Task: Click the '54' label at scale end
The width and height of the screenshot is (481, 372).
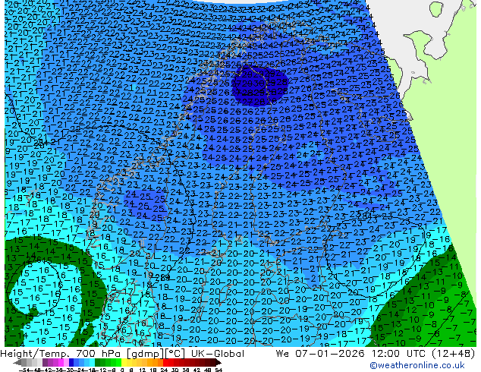Action: (218, 370)
